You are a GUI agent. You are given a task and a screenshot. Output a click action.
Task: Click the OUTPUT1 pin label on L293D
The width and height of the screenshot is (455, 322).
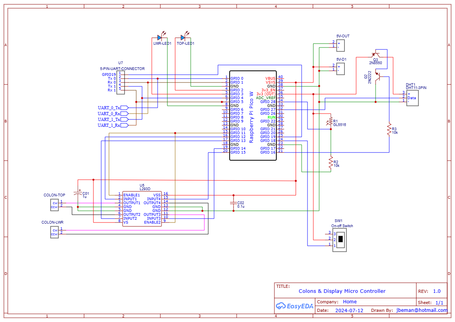[x=132, y=203]
